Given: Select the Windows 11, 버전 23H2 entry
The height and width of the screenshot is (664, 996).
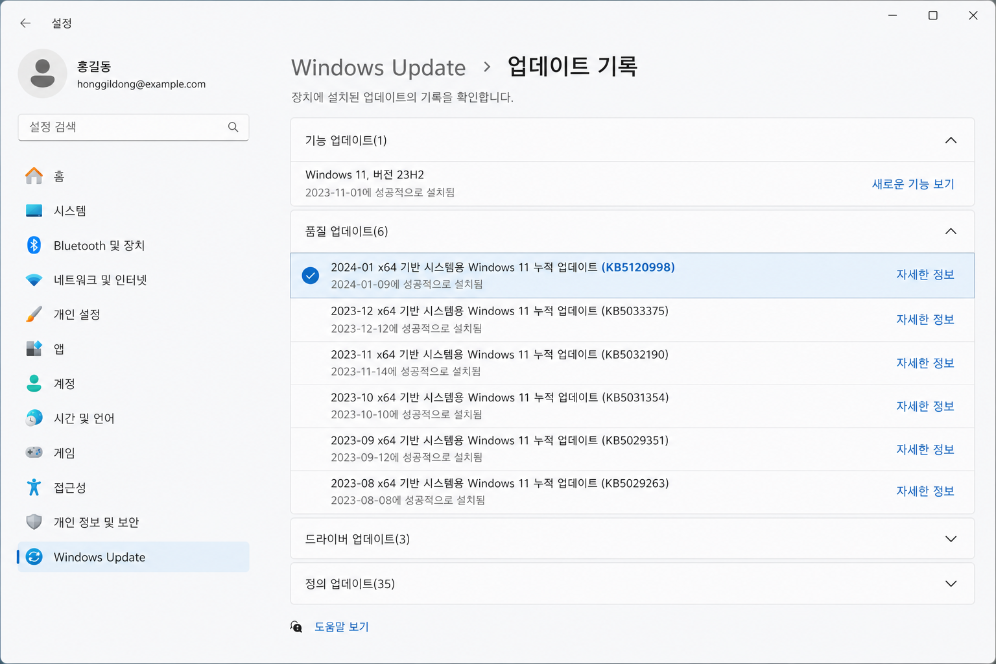Looking at the screenshot, I should pos(632,184).
